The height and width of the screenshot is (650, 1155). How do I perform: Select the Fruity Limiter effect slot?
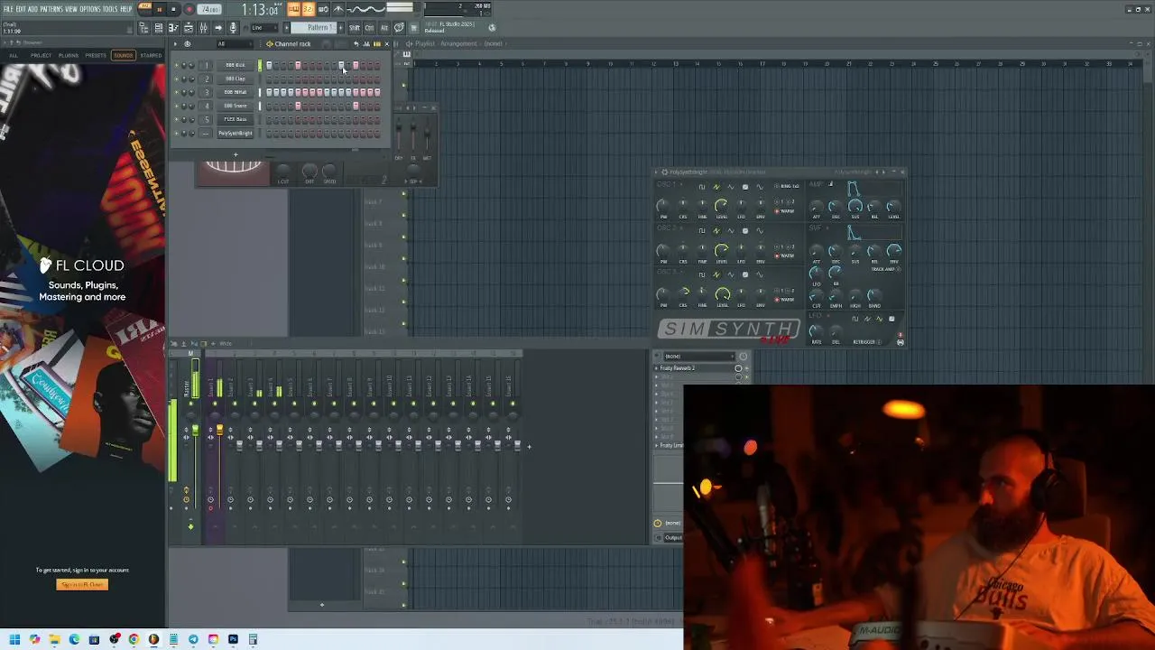[x=672, y=445]
